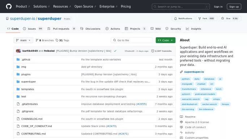The height and width of the screenshot is (139, 247).
Task: Open the Insights tab
Action: pos(193,29)
